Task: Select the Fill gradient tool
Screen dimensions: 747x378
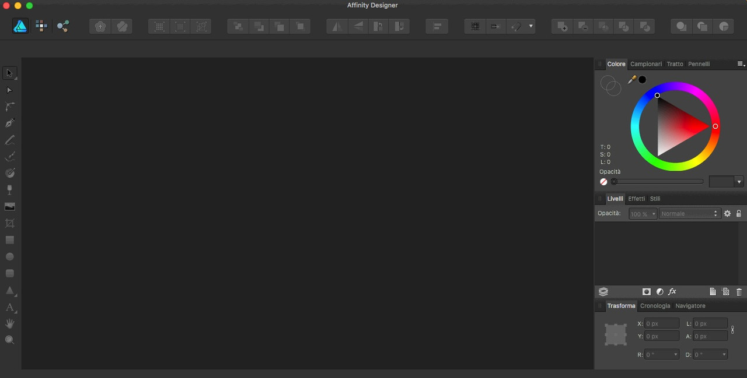Action: pos(9,174)
